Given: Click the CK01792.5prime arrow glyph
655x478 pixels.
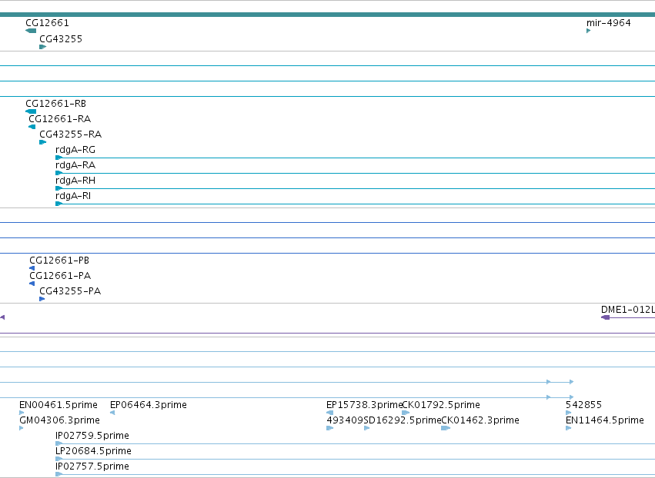Looking at the screenshot, I should click(x=406, y=413).
